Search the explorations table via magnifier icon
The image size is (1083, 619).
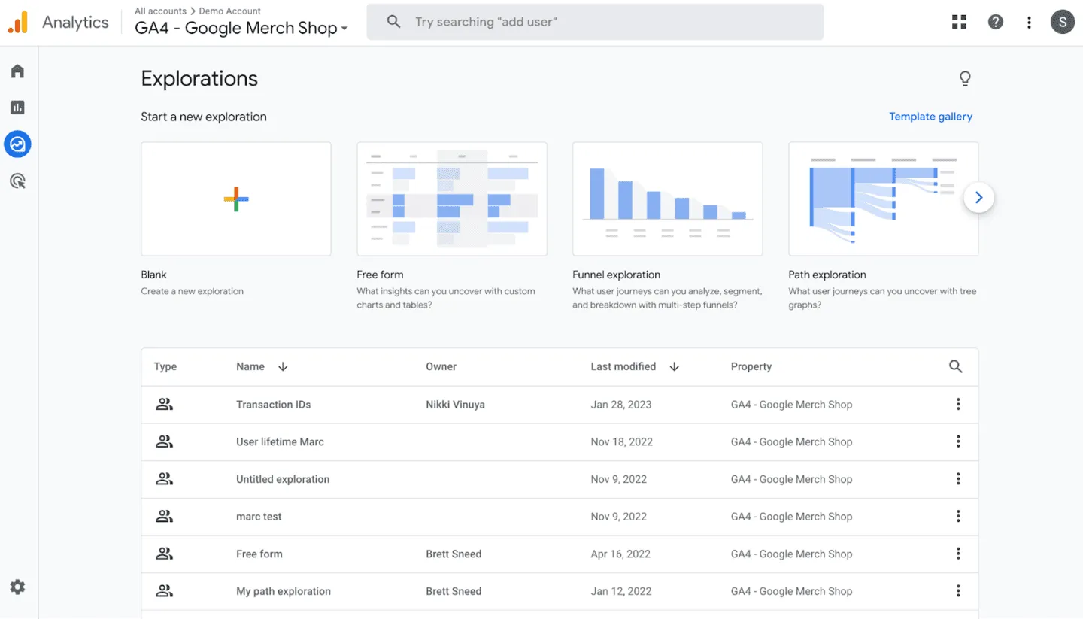(x=956, y=366)
